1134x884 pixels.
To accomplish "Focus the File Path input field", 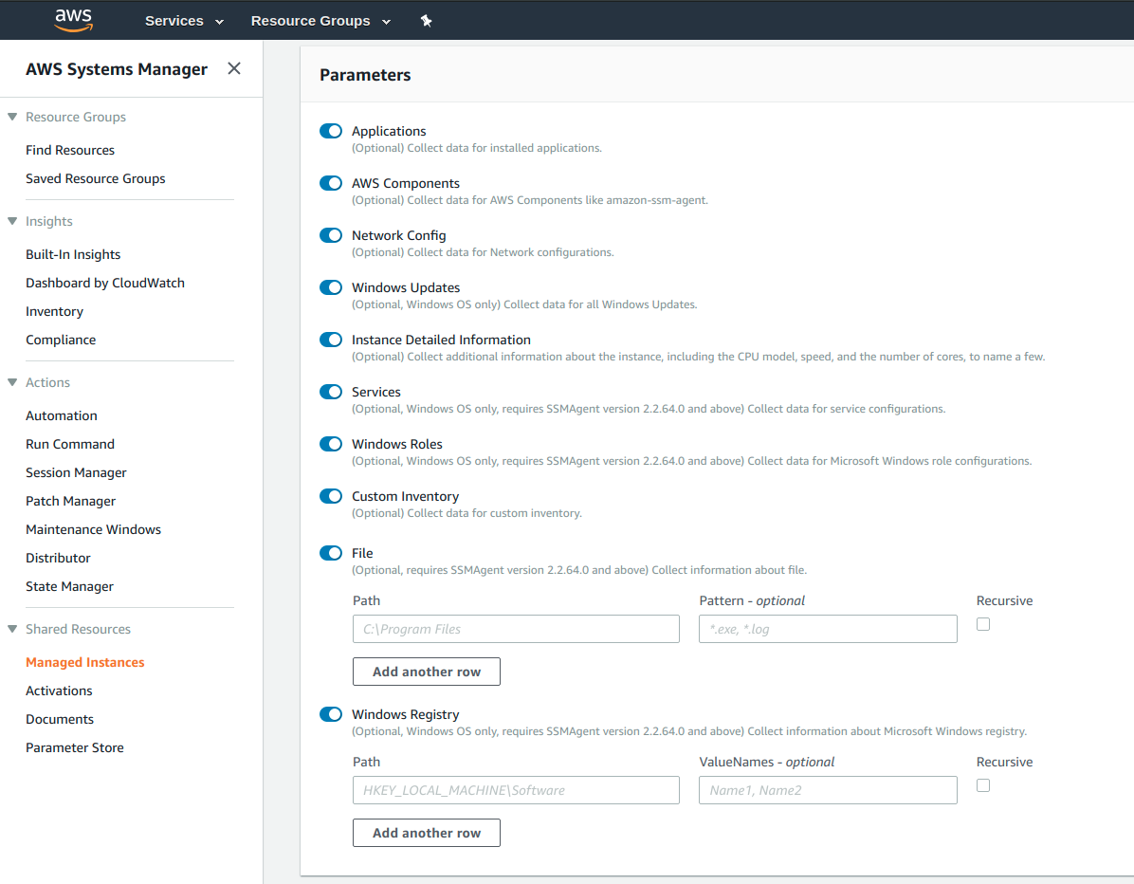I will (x=516, y=629).
